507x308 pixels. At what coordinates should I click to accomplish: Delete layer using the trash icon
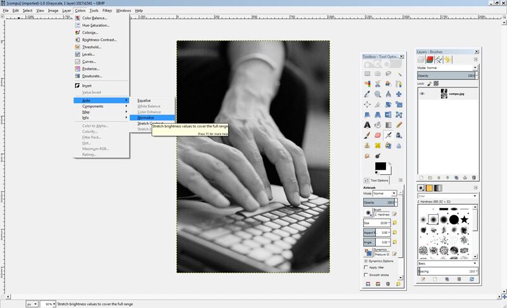point(473,177)
